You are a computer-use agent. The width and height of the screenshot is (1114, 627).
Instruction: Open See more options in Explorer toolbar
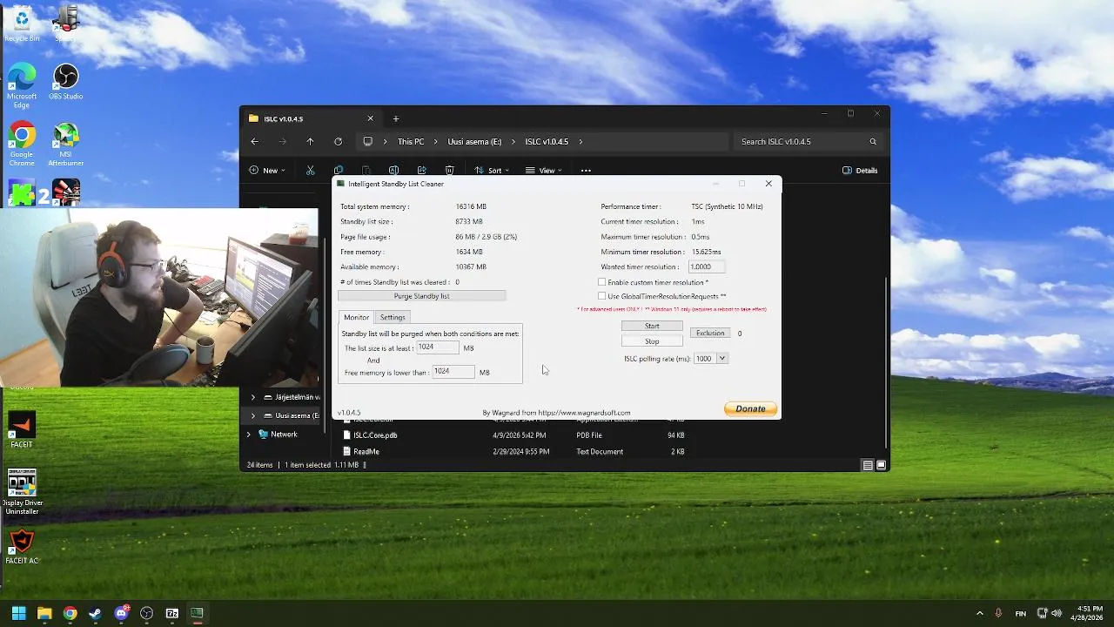(x=586, y=171)
